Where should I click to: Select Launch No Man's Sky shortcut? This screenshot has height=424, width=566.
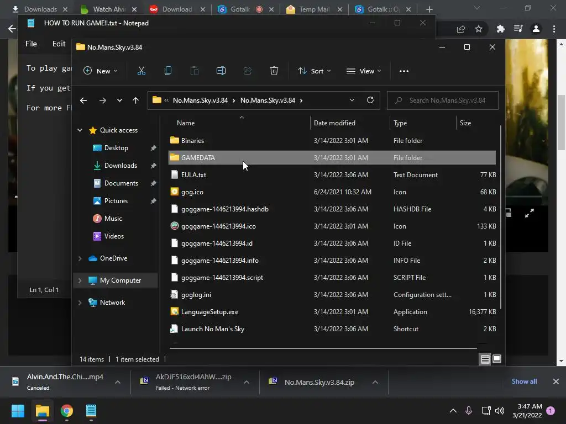332,329
